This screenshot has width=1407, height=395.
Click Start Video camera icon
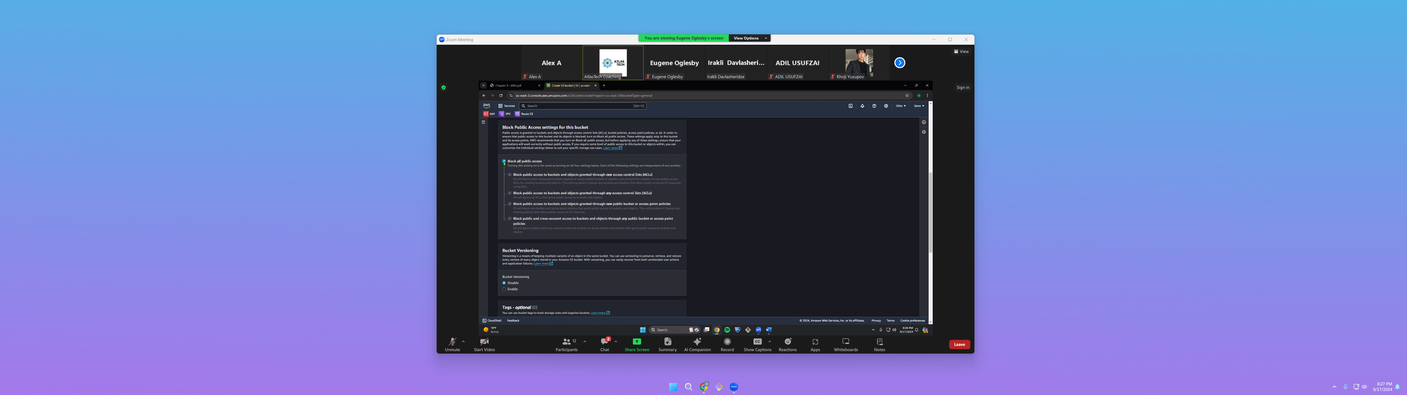click(x=484, y=342)
